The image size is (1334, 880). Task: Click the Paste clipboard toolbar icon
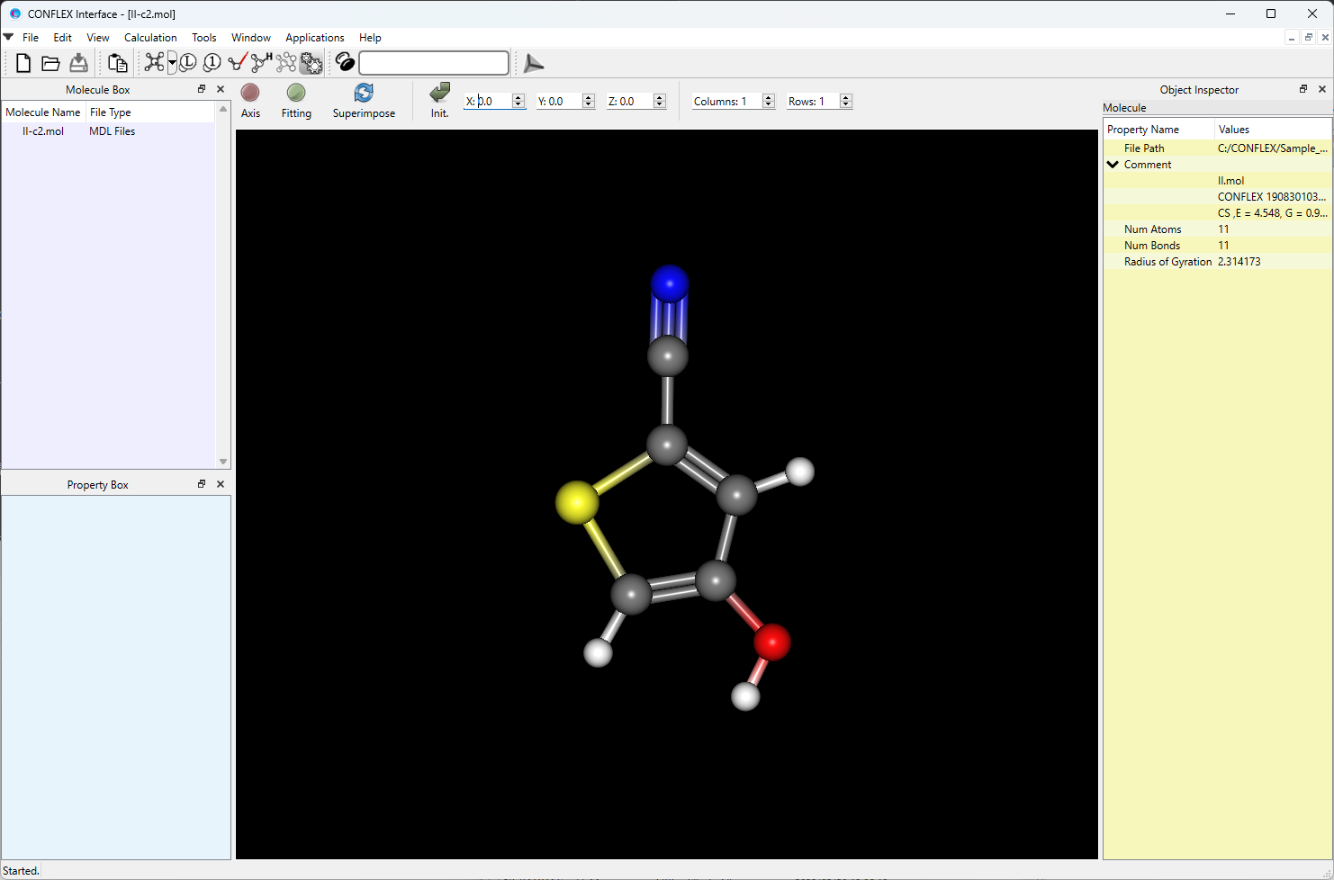pos(117,63)
